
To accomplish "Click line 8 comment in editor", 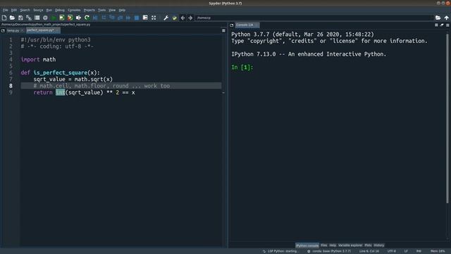I will tap(101, 86).
